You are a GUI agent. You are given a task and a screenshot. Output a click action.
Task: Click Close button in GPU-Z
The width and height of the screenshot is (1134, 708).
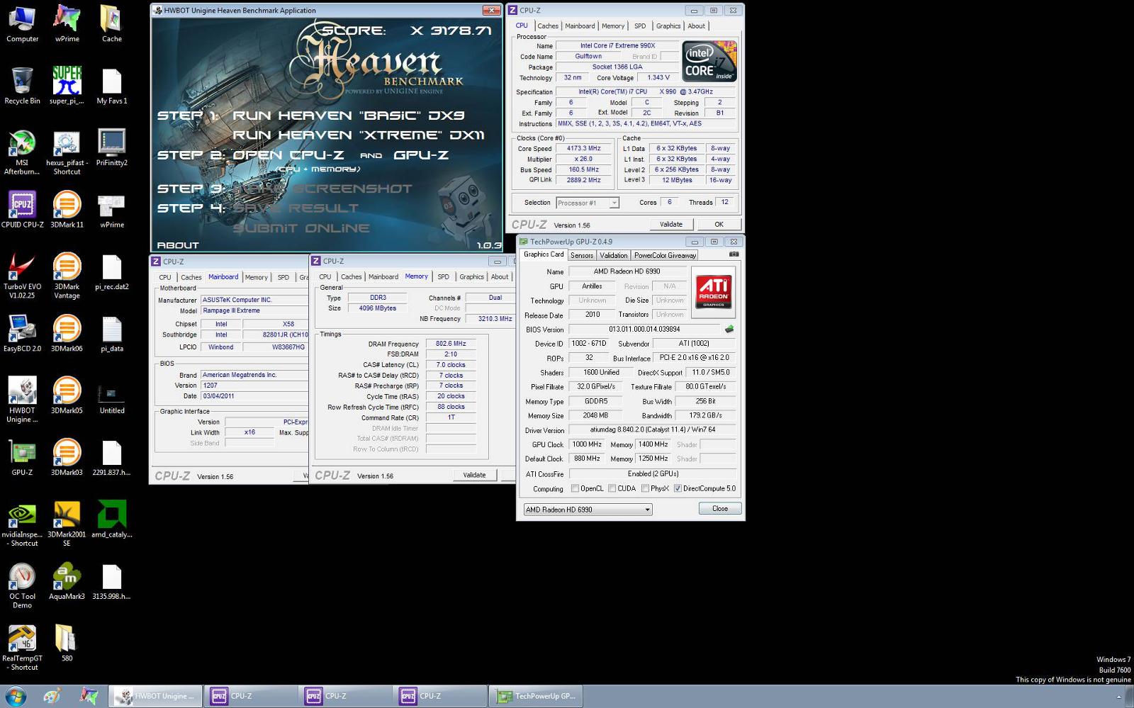tap(720, 508)
